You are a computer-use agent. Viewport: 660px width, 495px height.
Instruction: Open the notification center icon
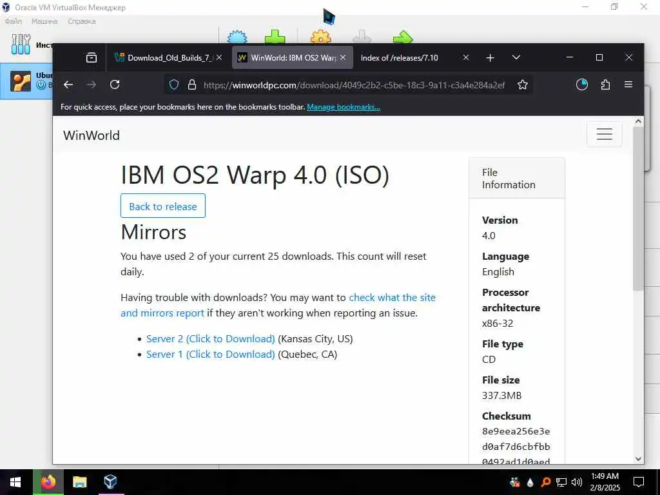[639, 482]
